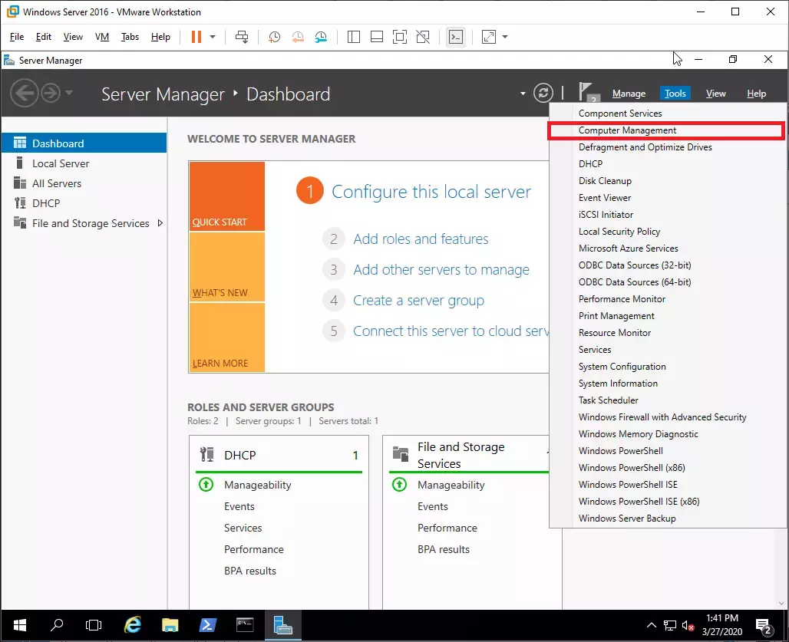Select All Servers in the sidebar
The width and height of the screenshot is (789, 642).
click(x=84, y=183)
